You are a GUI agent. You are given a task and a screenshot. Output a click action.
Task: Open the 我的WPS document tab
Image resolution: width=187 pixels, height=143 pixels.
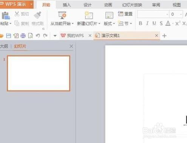click(x=76, y=36)
